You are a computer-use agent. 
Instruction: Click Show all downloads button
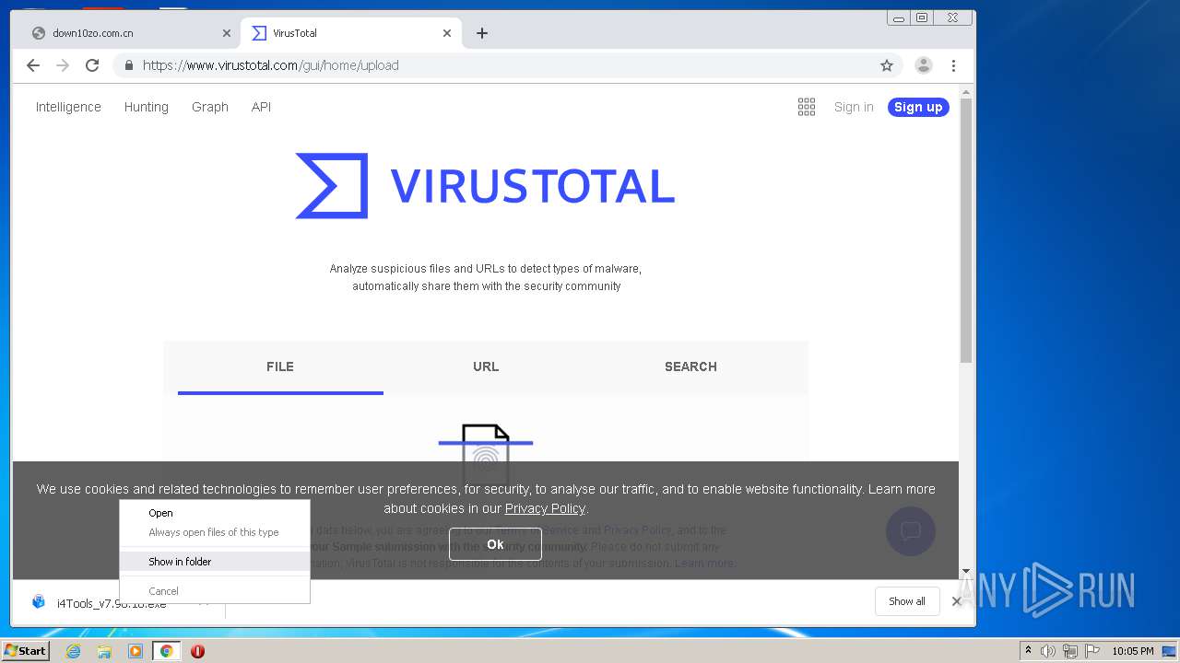point(907,601)
